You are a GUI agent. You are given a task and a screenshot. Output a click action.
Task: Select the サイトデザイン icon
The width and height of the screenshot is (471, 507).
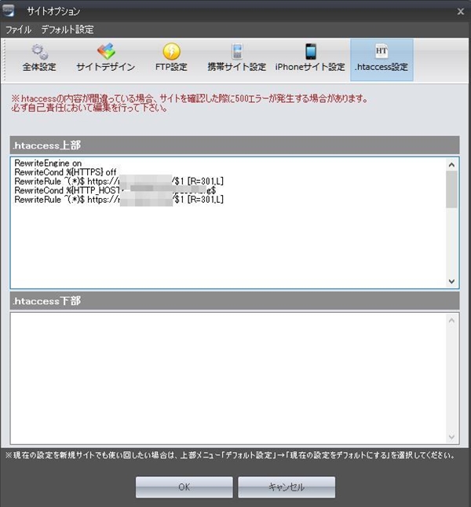tap(105, 53)
